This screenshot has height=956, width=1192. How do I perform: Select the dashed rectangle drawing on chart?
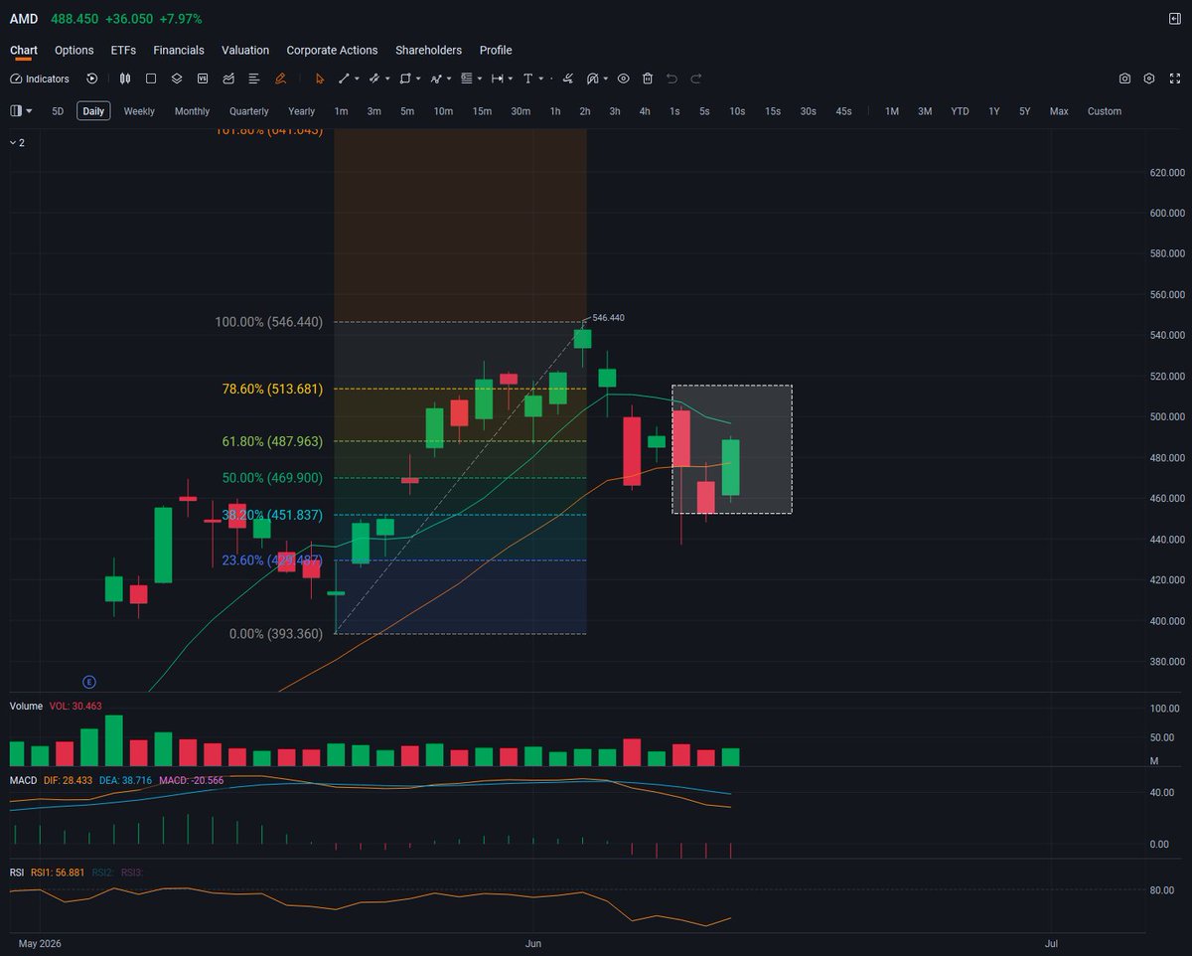point(732,449)
